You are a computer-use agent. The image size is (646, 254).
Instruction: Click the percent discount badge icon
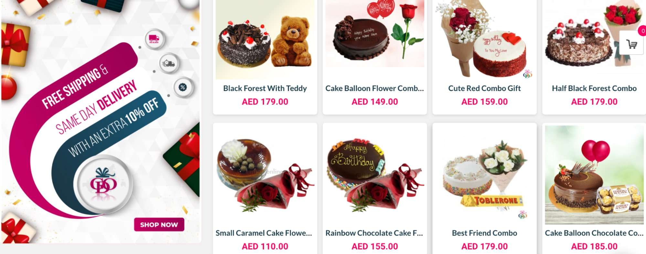[x=183, y=87]
